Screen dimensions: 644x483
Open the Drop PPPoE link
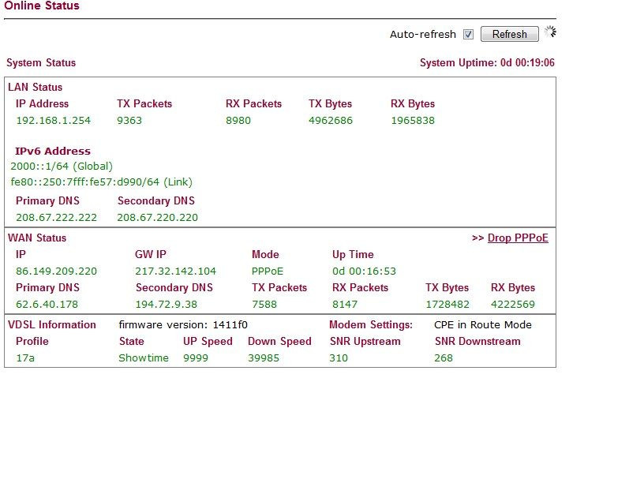[x=518, y=238]
